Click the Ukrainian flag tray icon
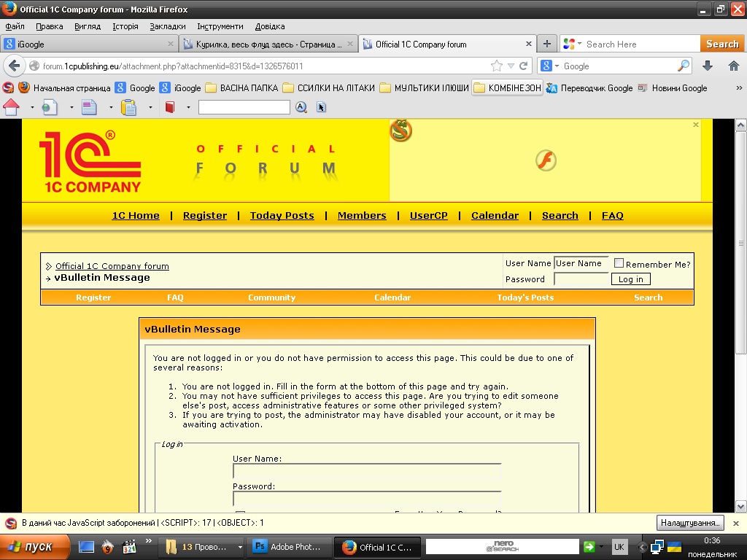Viewport: 747px width, 560px height. (x=674, y=547)
